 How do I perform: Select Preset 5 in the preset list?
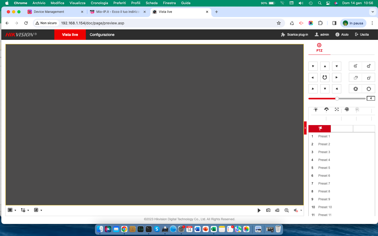pos(324,168)
